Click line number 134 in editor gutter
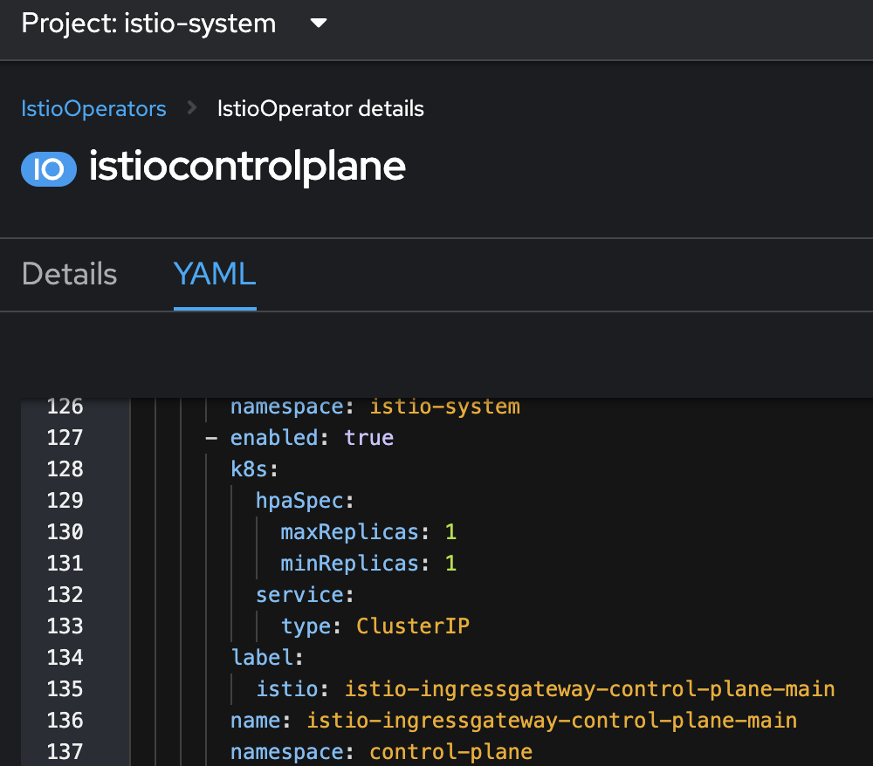Viewport: 873px width, 766px height. click(x=65, y=658)
